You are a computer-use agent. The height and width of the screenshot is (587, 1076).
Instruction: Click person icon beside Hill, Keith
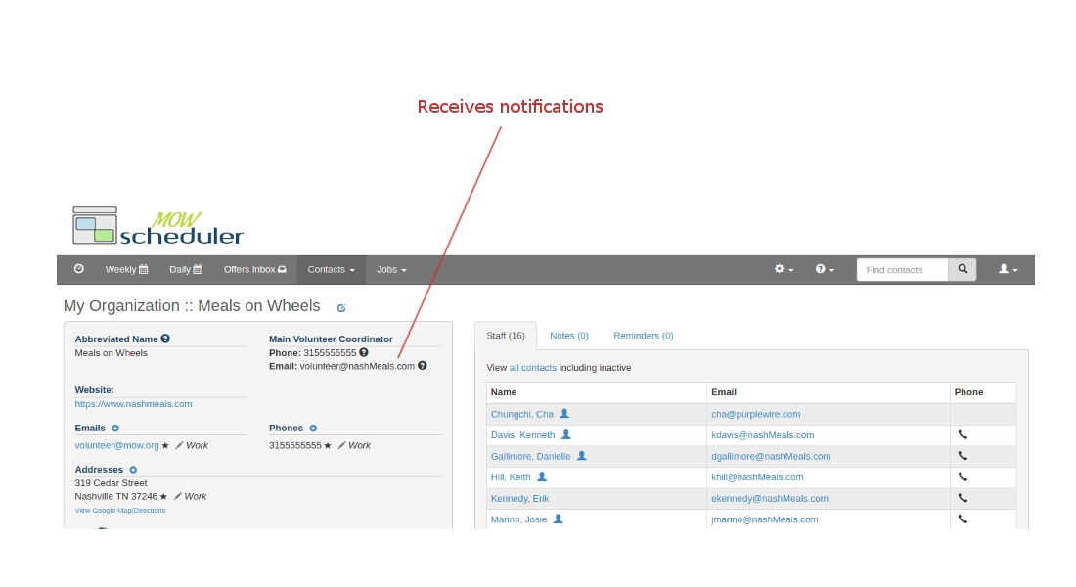[542, 476]
